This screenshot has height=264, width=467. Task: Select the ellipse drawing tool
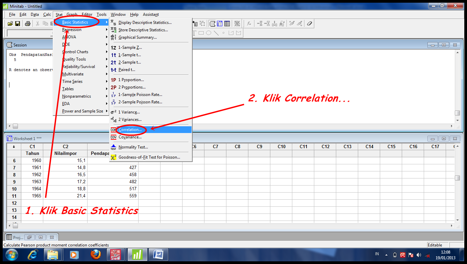point(208,33)
